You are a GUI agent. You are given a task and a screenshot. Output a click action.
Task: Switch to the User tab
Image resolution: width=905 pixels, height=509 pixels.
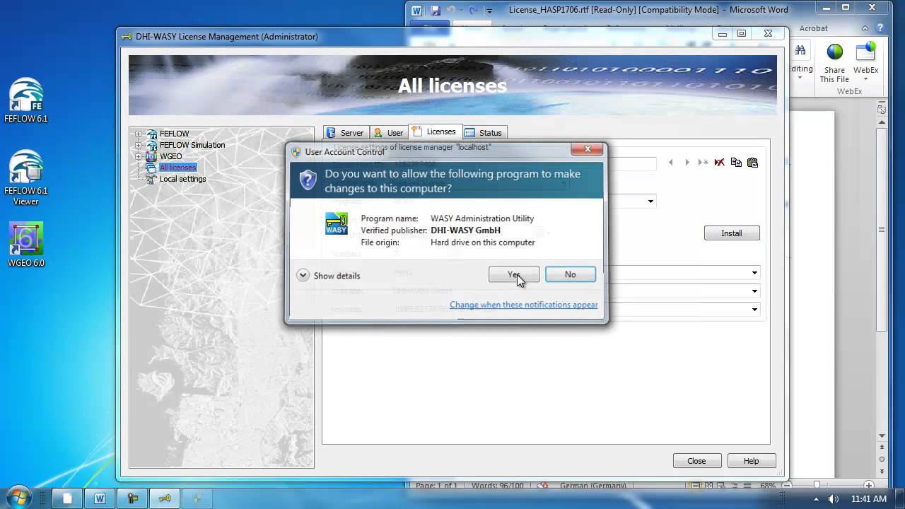click(x=388, y=132)
